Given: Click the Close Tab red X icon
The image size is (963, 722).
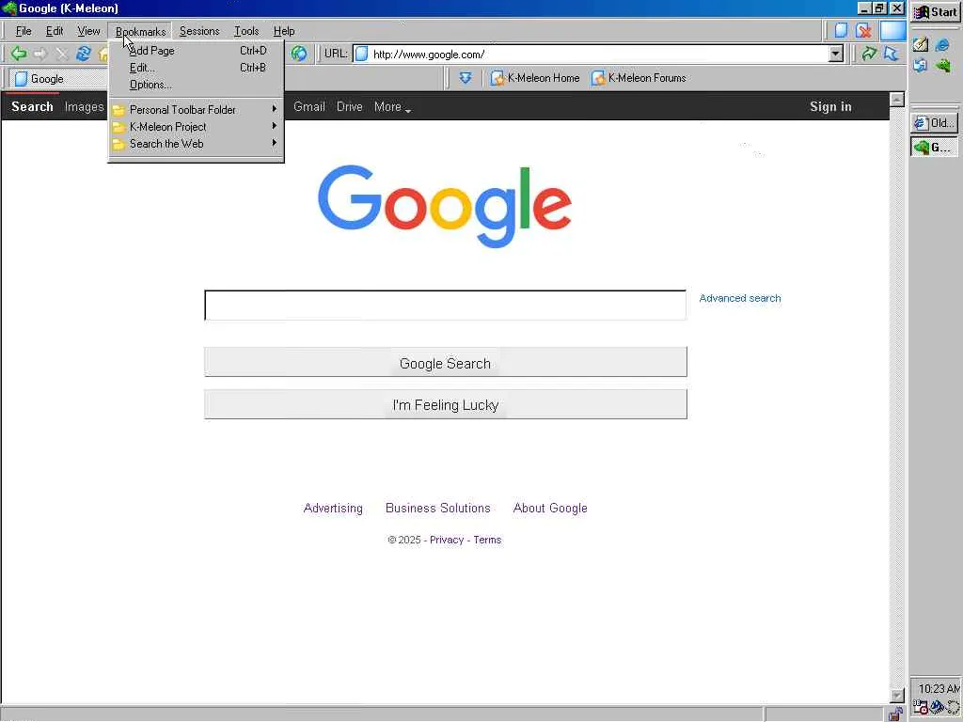Looking at the screenshot, I should (x=863, y=31).
